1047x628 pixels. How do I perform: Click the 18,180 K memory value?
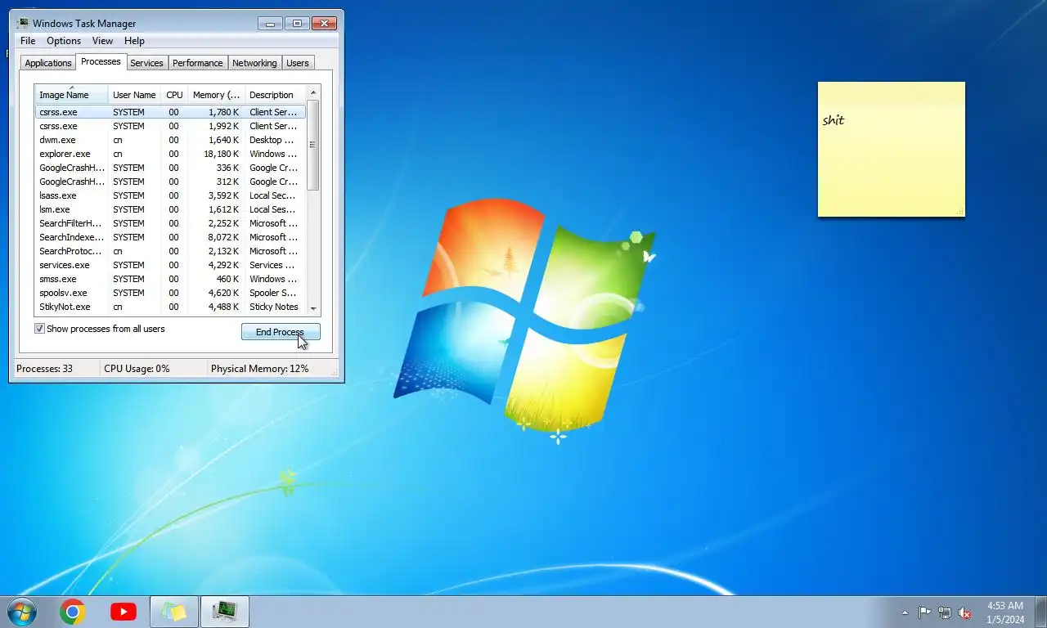222,154
